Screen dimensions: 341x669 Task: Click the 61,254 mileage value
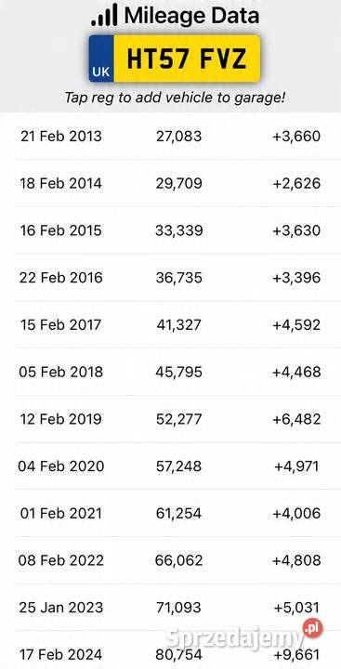point(178,513)
